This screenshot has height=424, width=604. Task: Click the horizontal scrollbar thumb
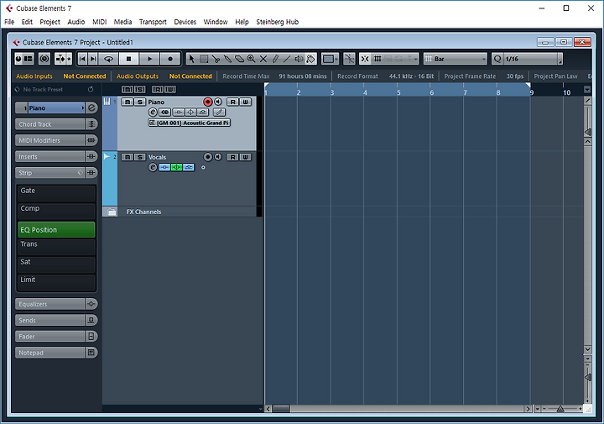tap(281, 409)
